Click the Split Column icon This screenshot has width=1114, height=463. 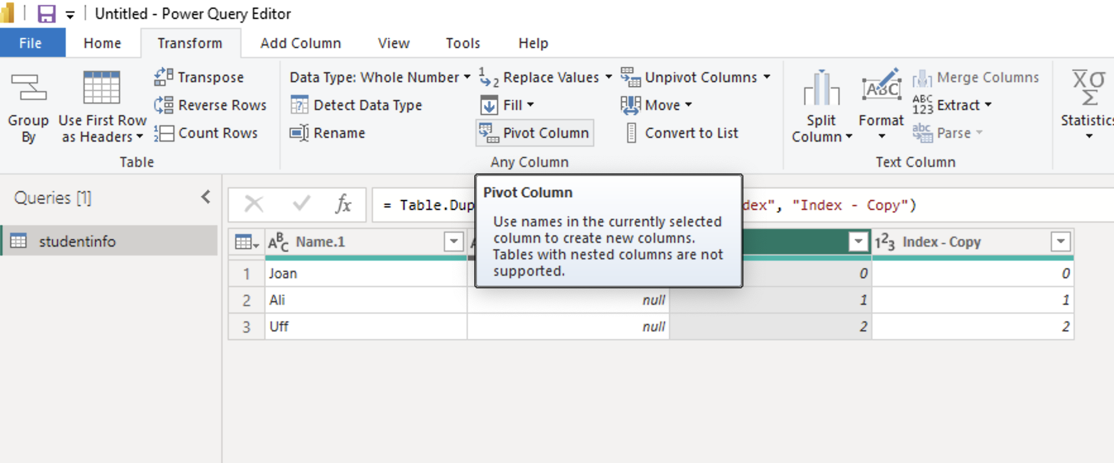pyautogui.click(x=821, y=89)
